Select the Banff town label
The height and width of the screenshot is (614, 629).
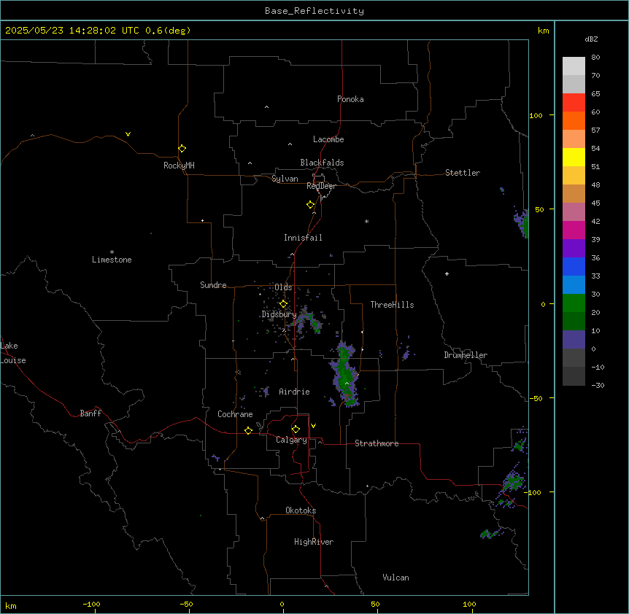coord(90,413)
